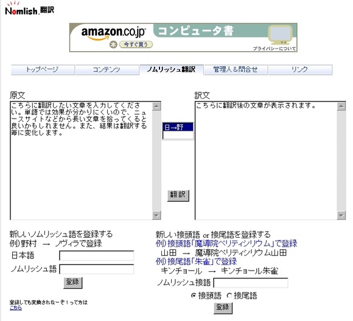The image size is (353, 321).
Task: Click the 原文 scrollbar up arrow
Action: point(156,106)
